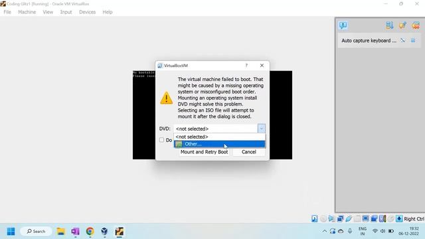Screen dimensions: 425x239
Task: Click the dialog's question mark help button
Action: 246,66
